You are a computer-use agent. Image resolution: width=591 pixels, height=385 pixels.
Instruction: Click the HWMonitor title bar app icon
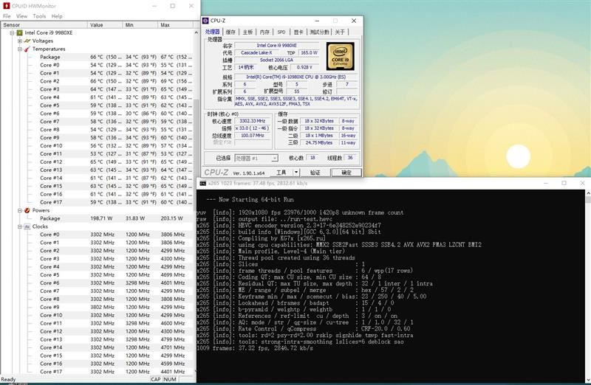pyautogui.click(x=6, y=6)
